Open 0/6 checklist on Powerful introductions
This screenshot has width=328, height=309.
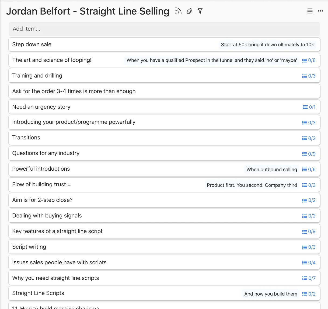(309, 170)
